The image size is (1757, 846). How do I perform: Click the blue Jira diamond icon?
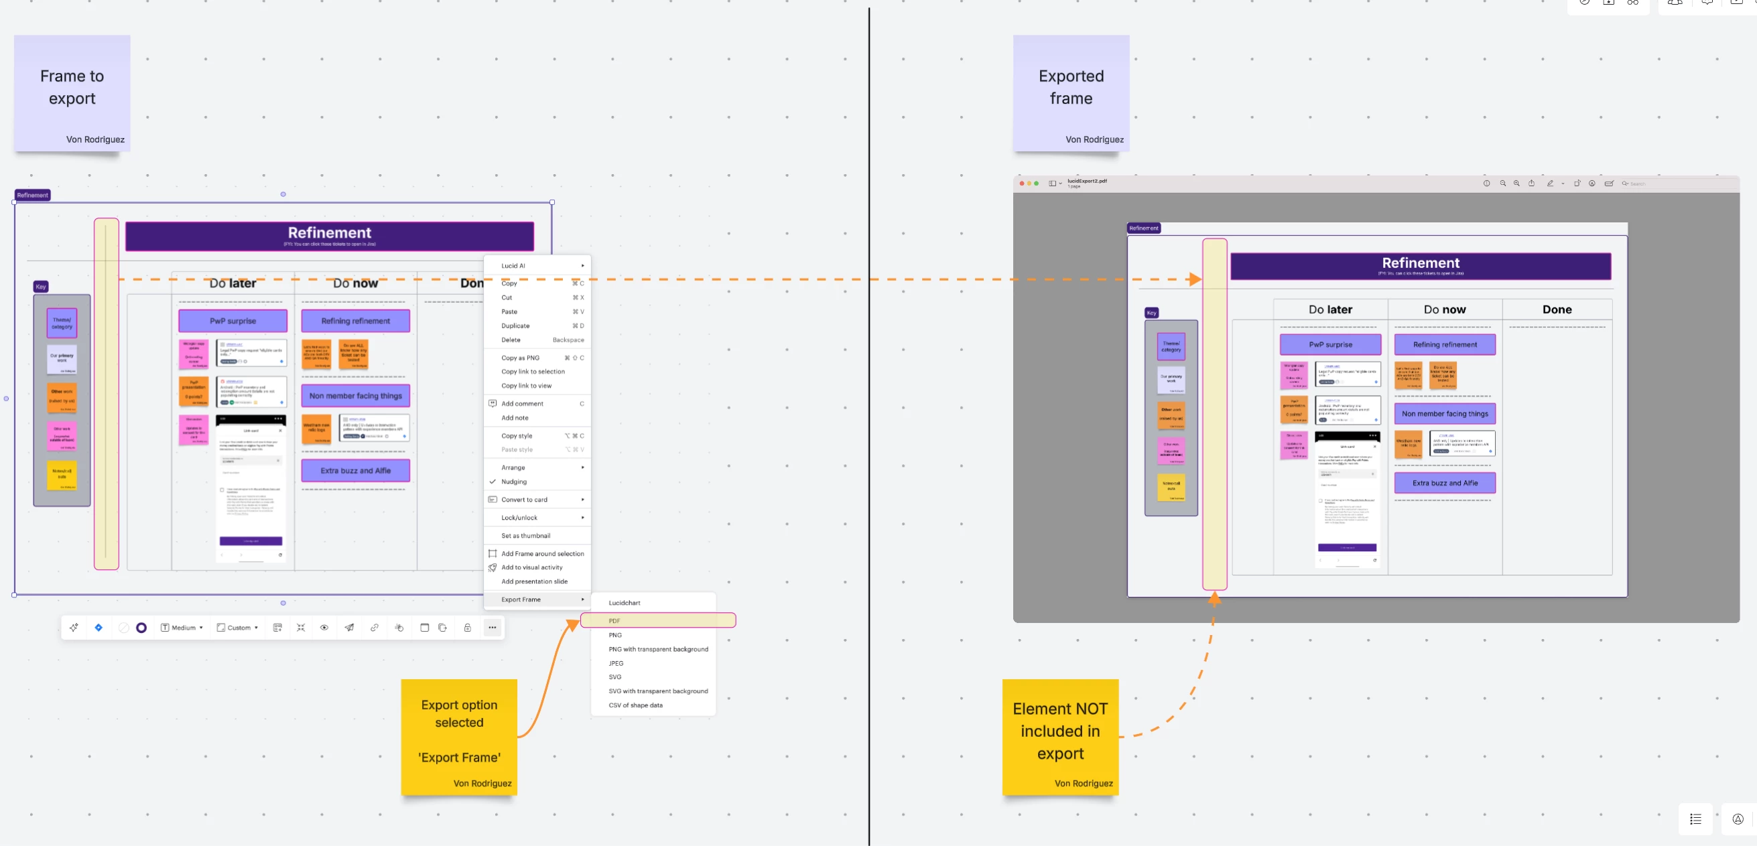point(99,627)
